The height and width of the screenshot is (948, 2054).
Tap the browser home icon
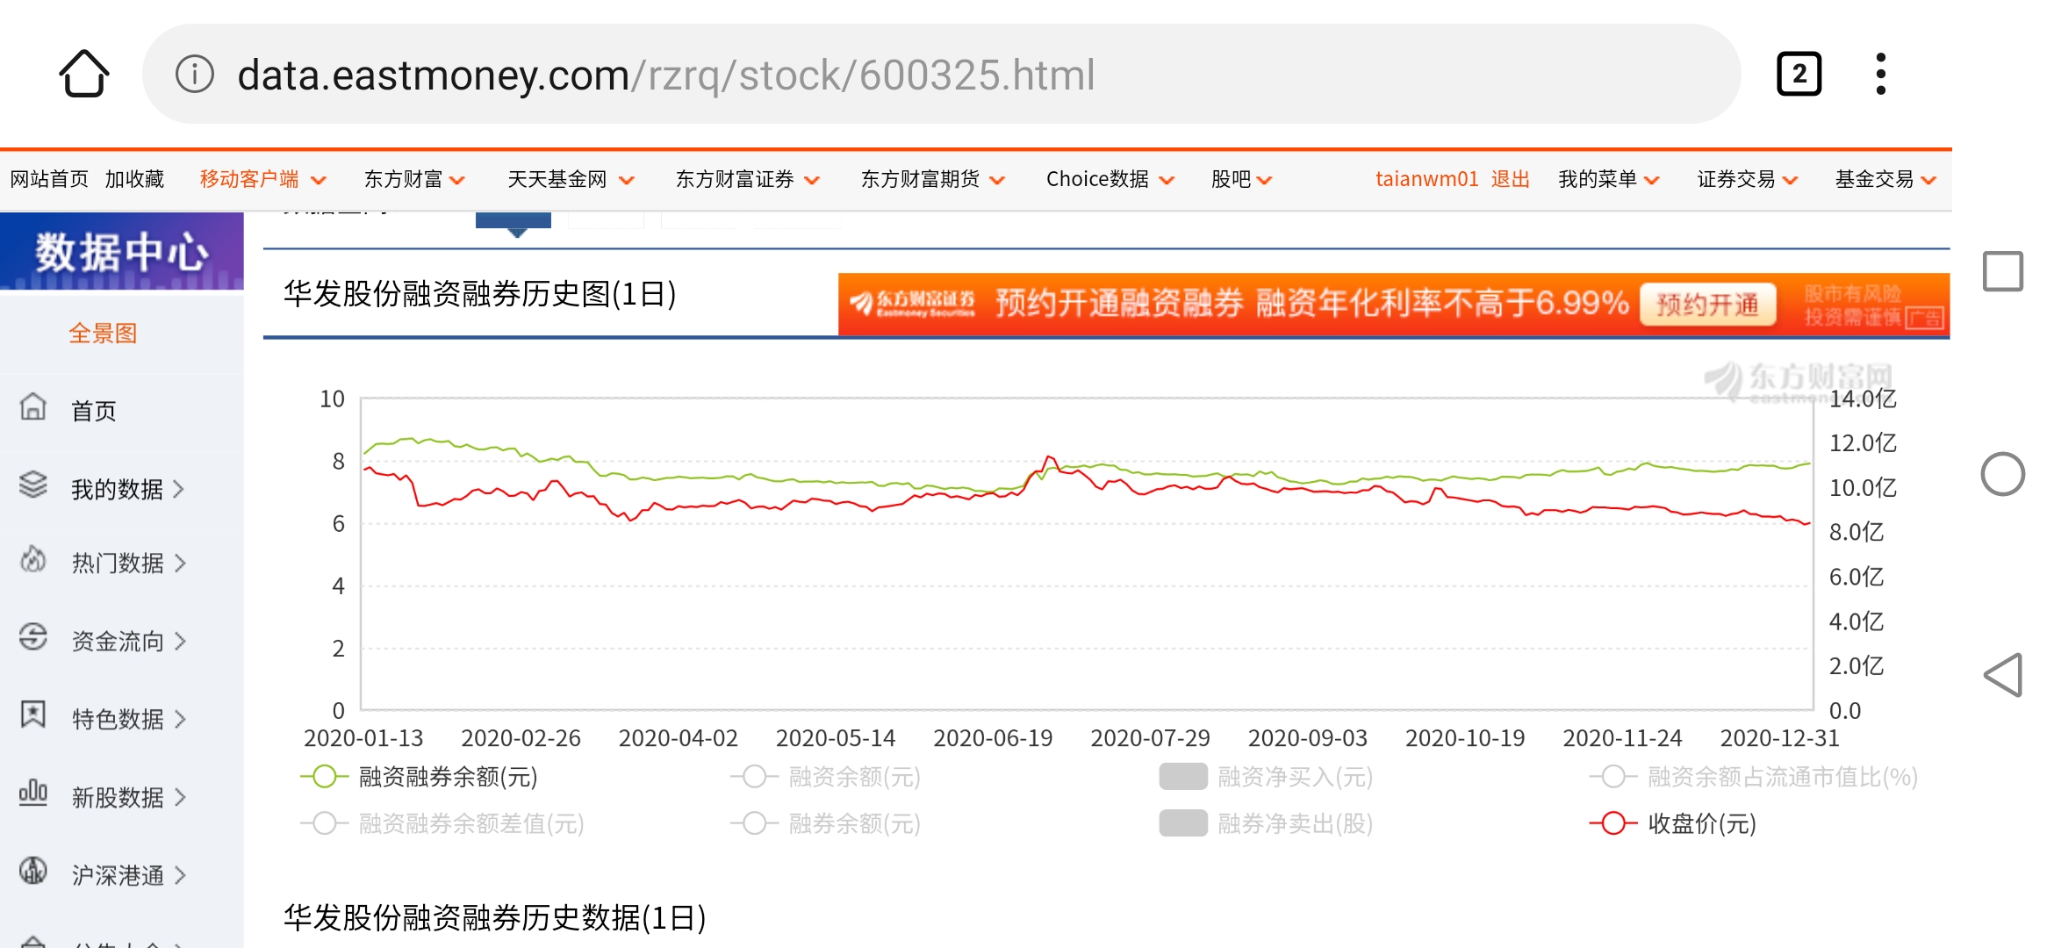click(84, 74)
